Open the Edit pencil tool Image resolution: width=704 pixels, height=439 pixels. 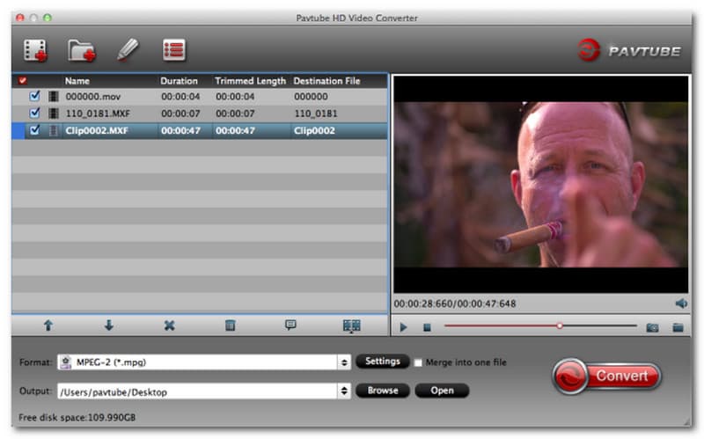(x=128, y=50)
